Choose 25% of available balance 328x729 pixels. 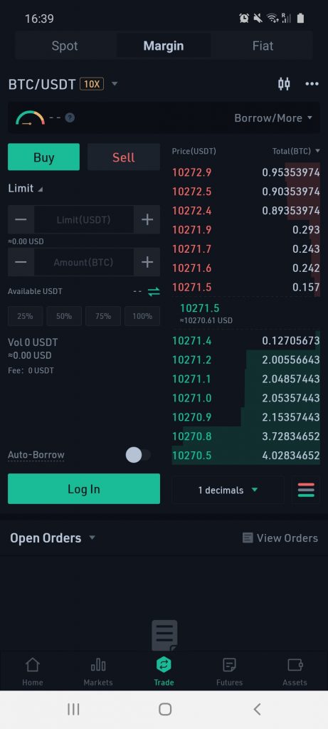[x=25, y=316]
